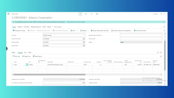
Task: Click the Type cell showing Item
Action: (20, 65)
